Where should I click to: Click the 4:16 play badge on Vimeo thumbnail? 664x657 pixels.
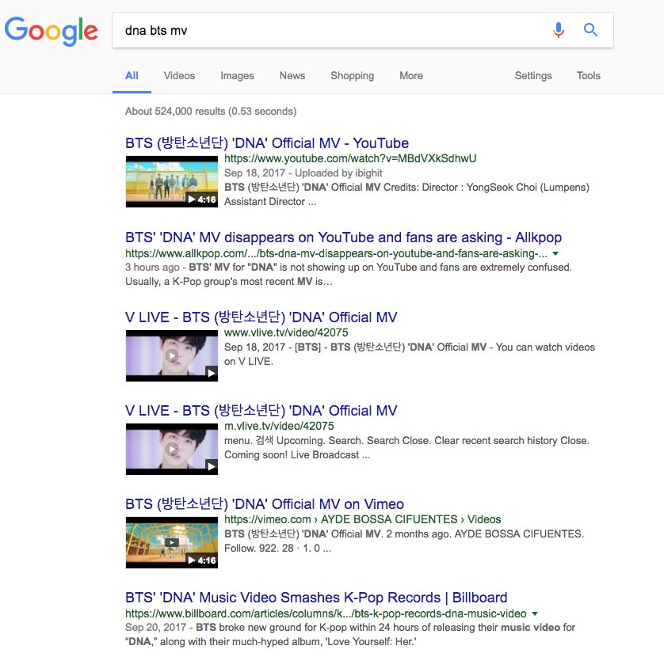coord(201,560)
